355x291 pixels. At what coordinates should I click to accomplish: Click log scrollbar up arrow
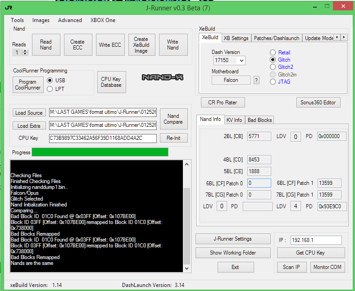tap(187, 164)
